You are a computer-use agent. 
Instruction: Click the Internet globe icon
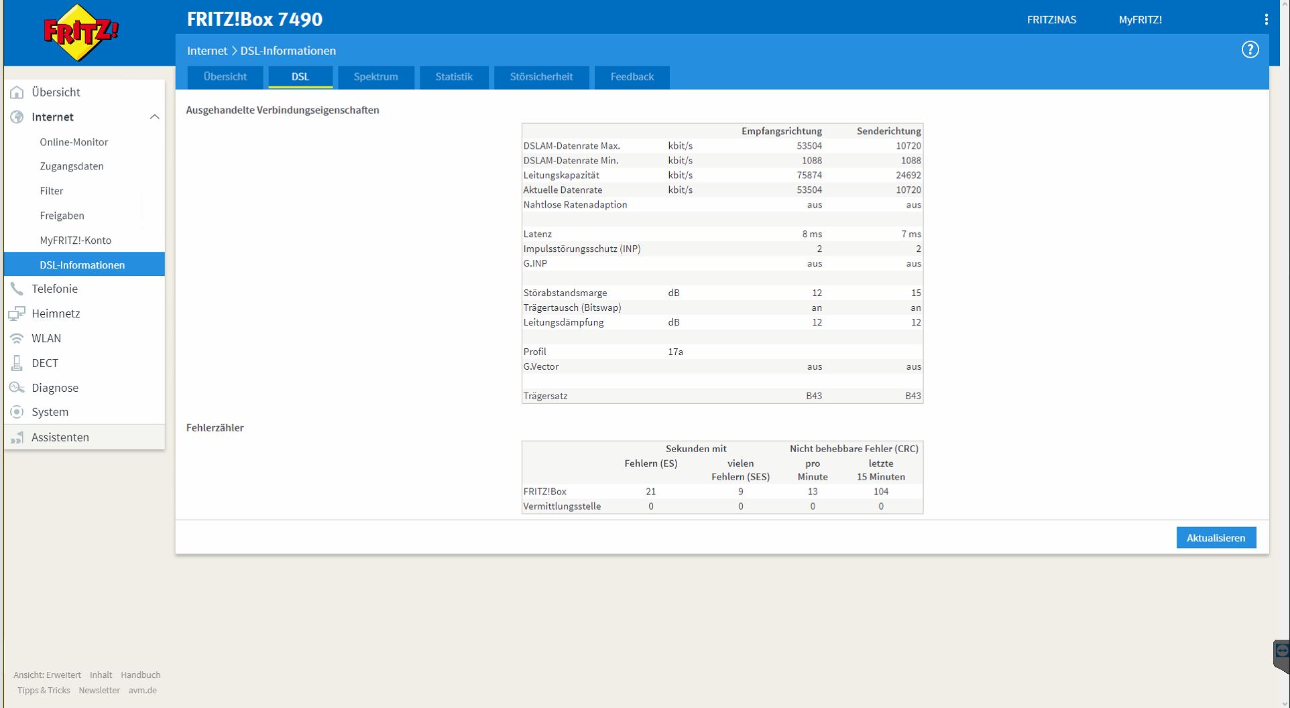click(x=17, y=117)
